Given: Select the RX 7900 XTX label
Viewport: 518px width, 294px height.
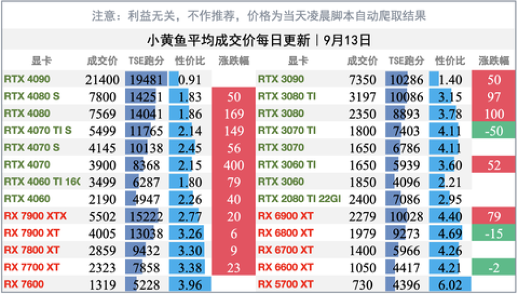Looking at the screenshot, I should tap(35, 216).
